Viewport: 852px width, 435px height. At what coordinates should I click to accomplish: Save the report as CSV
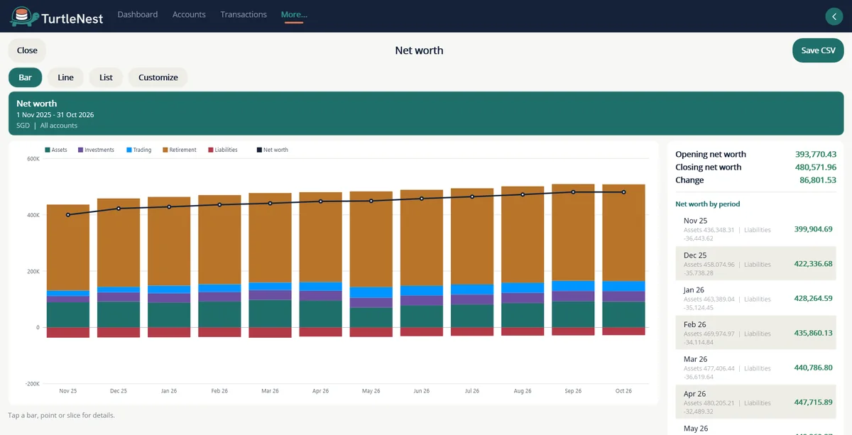click(818, 50)
